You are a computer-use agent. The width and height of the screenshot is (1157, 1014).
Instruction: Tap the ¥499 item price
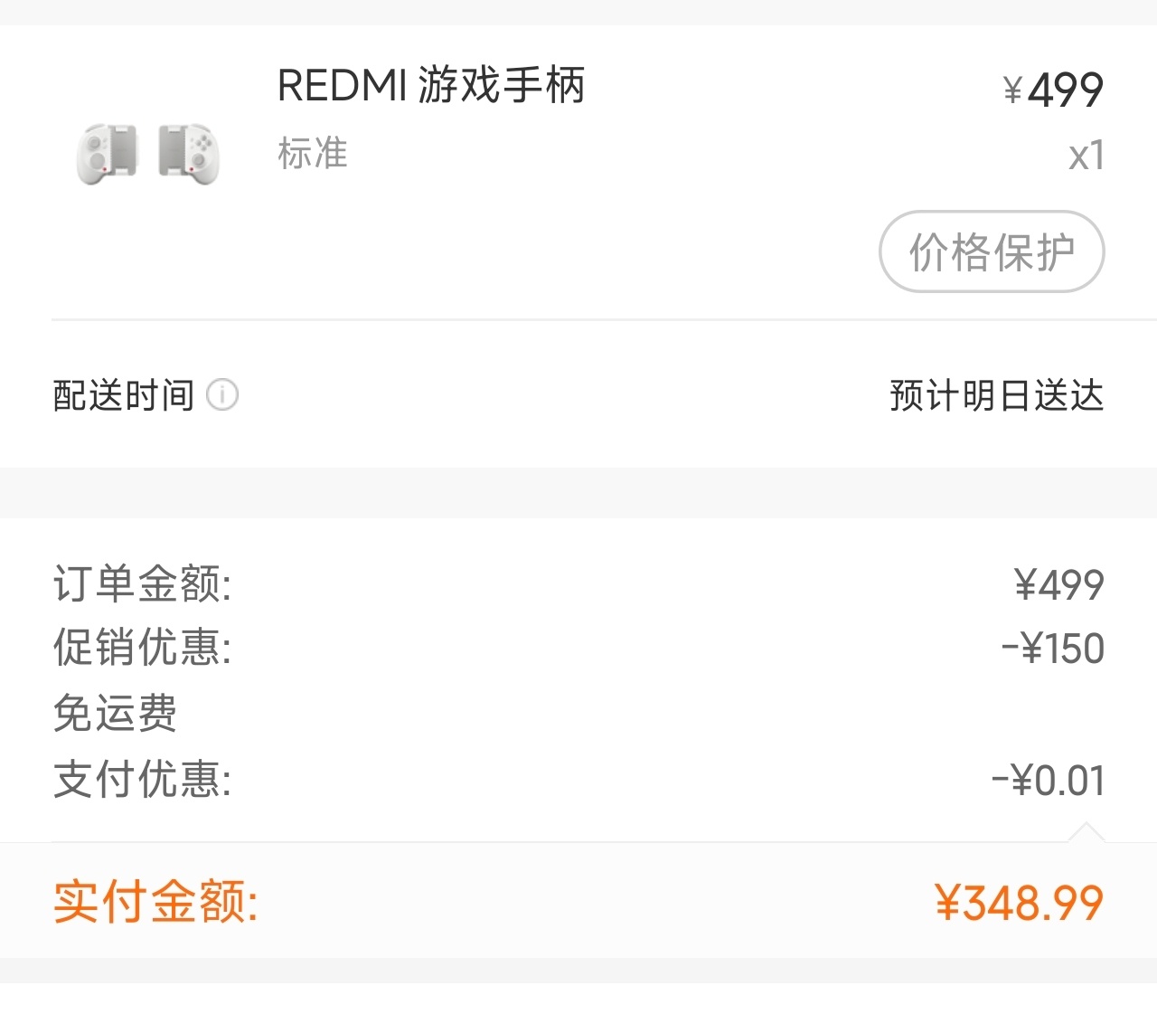click(1053, 90)
